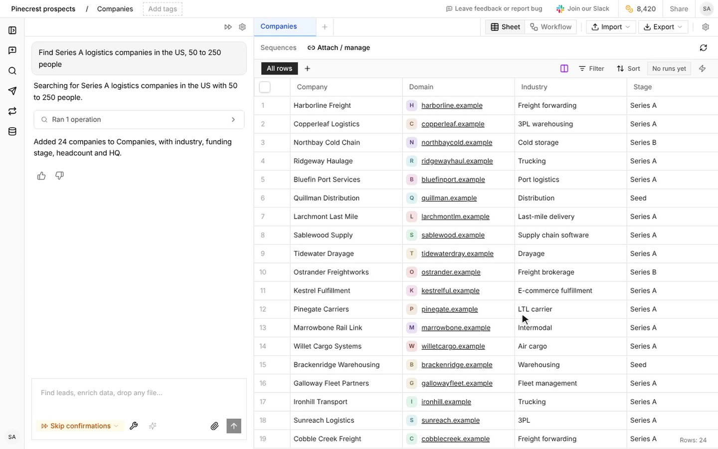Open the search icon in left sidebar
The width and height of the screenshot is (718, 449).
point(12,71)
